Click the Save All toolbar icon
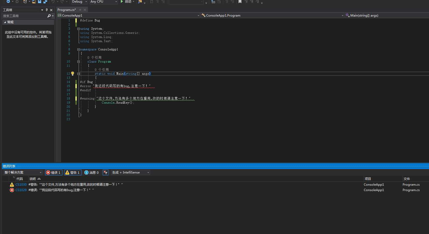Viewport: 429px width, 234px height. coord(45,2)
